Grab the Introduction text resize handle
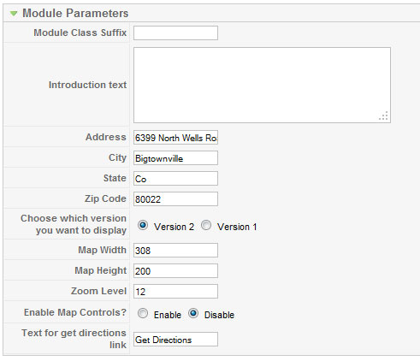This screenshot has width=420, height=361. point(384,116)
